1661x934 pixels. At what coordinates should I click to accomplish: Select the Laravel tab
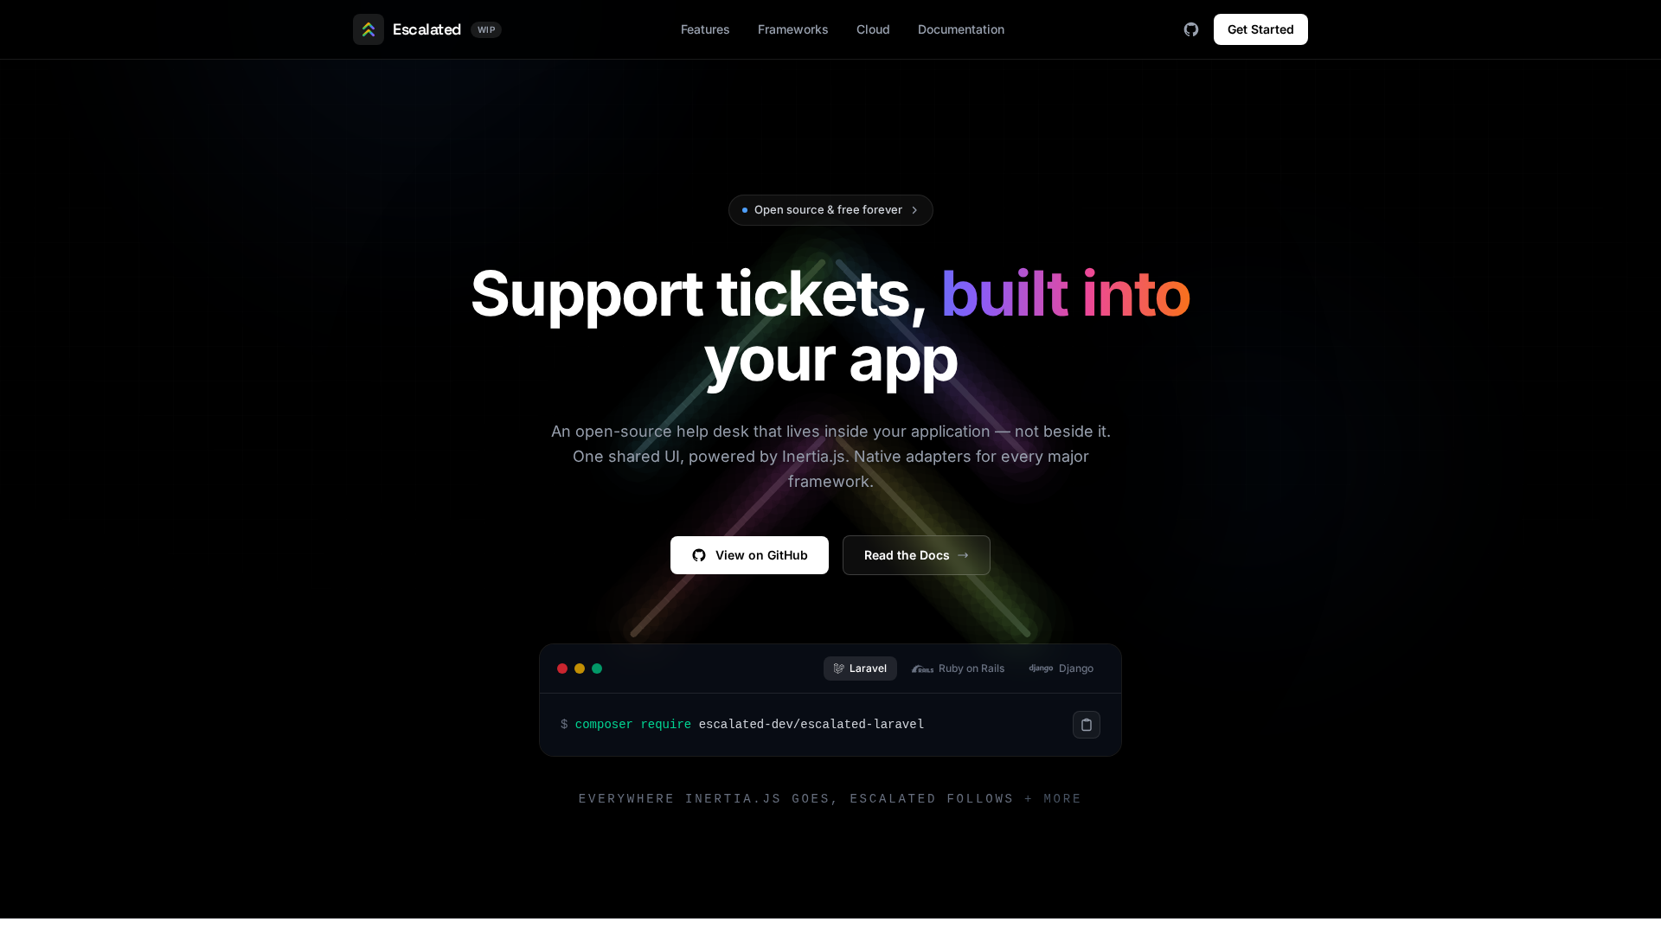click(860, 669)
